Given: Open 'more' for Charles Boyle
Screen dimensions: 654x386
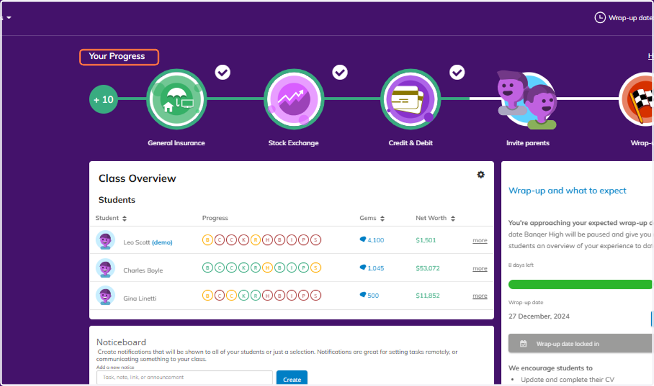Looking at the screenshot, I should (x=480, y=268).
